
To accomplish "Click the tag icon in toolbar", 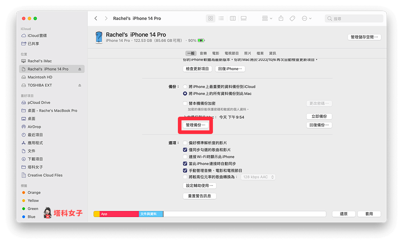I will click(292, 18).
